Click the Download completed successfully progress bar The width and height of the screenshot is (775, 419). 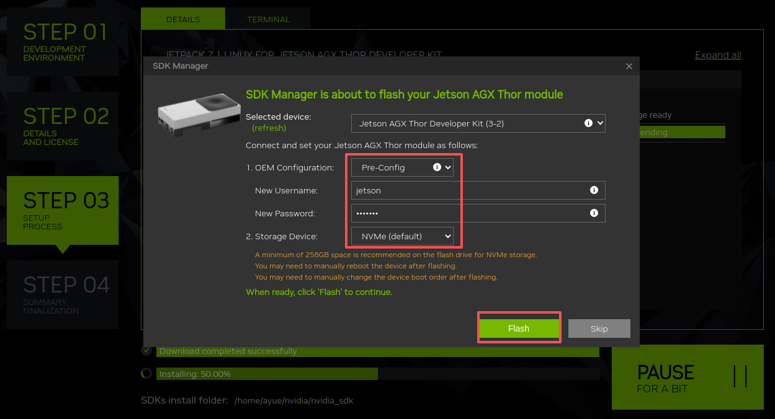tap(378, 351)
